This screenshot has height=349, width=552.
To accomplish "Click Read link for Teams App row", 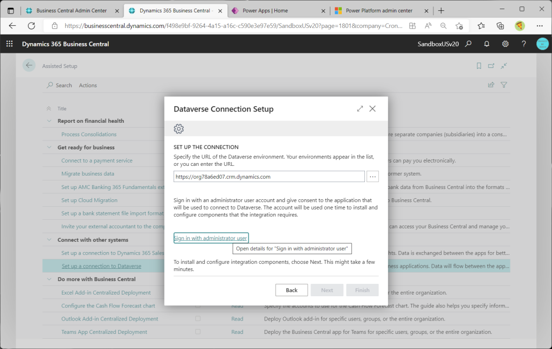I will click(x=237, y=332).
